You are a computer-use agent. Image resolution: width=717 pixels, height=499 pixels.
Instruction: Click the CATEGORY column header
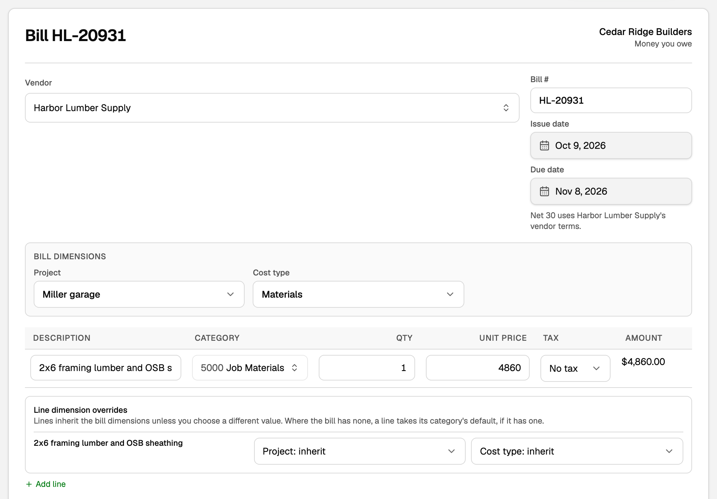tap(217, 338)
